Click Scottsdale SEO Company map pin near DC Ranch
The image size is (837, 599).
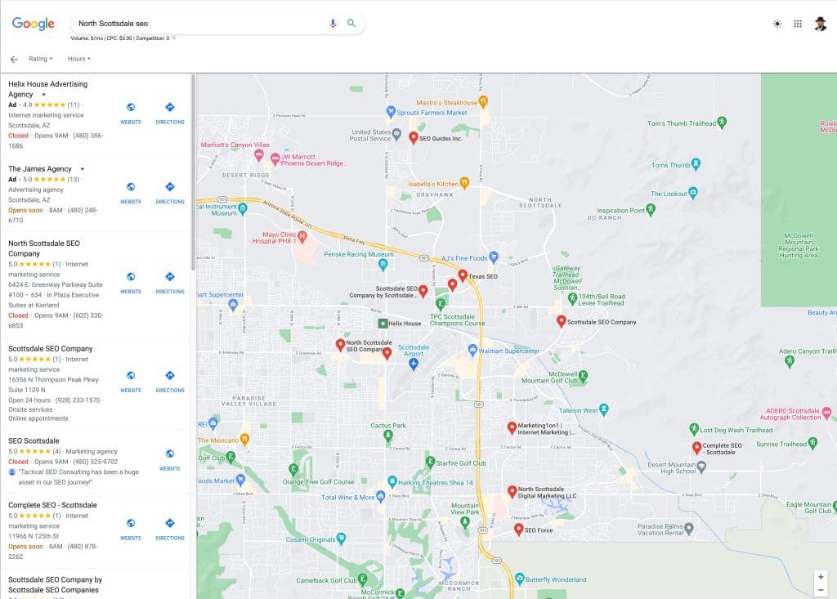561,321
